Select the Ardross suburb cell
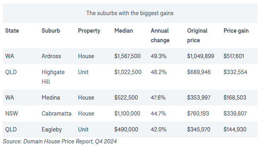This screenshot has height=147, width=261. coord(51,56)
